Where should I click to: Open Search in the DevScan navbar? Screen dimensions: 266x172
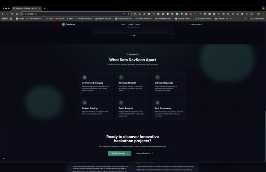pos(138,24)
